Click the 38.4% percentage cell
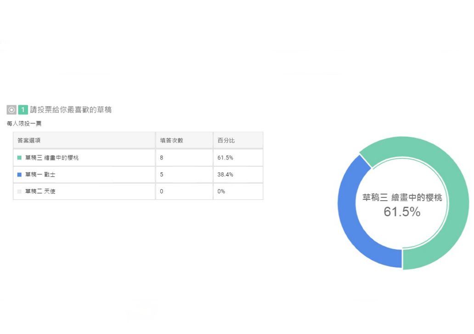Screen dimensions: 474x334 pyautogui.click(x=238, y=175)
